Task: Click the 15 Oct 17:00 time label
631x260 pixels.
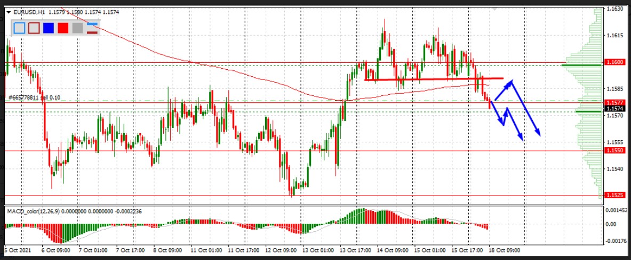Action: point(467,250)
